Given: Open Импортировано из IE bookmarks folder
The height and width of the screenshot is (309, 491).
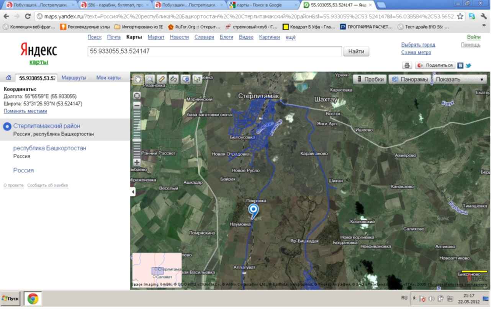Looking at the screenshot, I should point(139,27).
